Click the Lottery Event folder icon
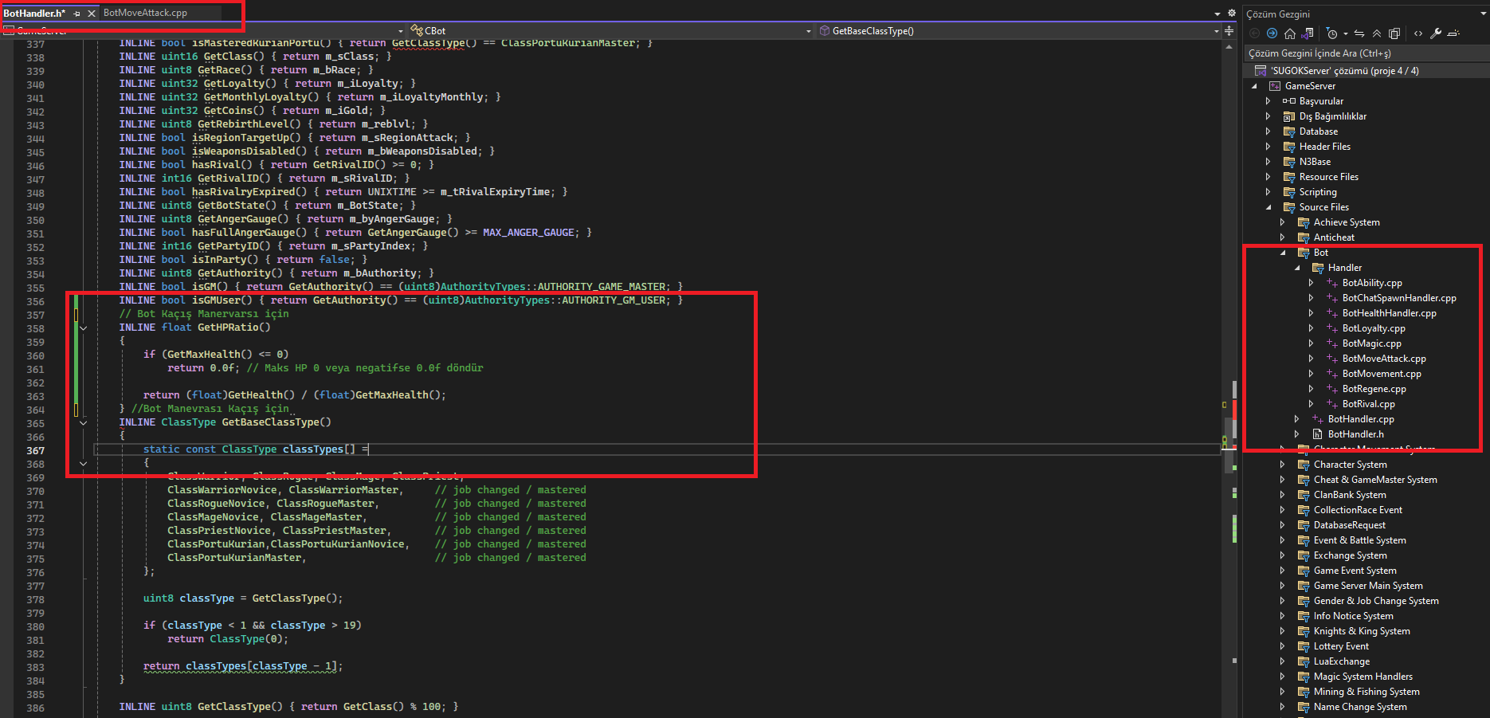The width and height of the screenshot is (1490, 718). [1304, 646]
